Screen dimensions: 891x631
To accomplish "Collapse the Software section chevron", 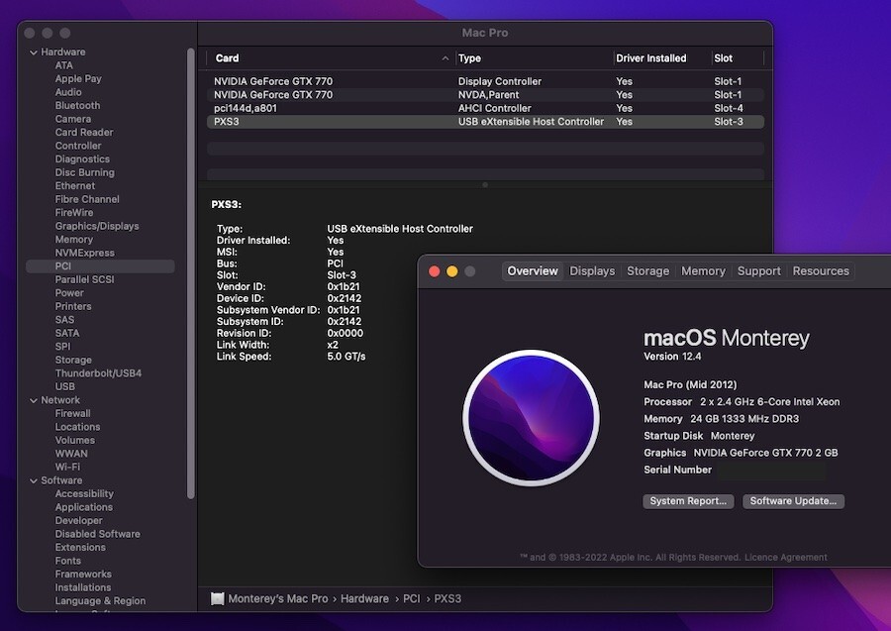I will 34,480.
